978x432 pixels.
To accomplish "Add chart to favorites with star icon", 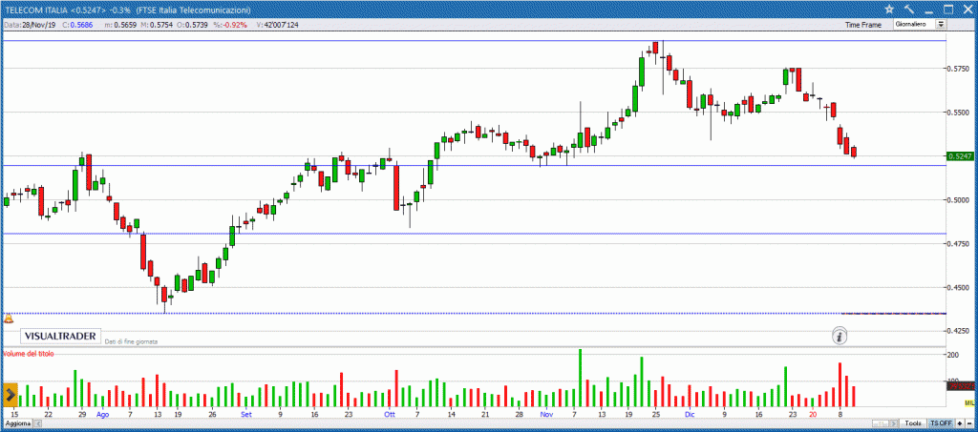I will tap(889, 9).
